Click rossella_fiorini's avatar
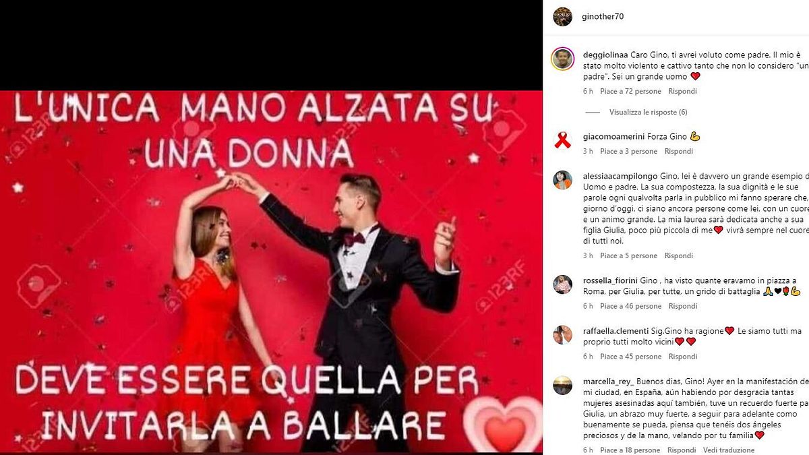The height and width of the screenshot is (455, 809). [x=562, y=284]
